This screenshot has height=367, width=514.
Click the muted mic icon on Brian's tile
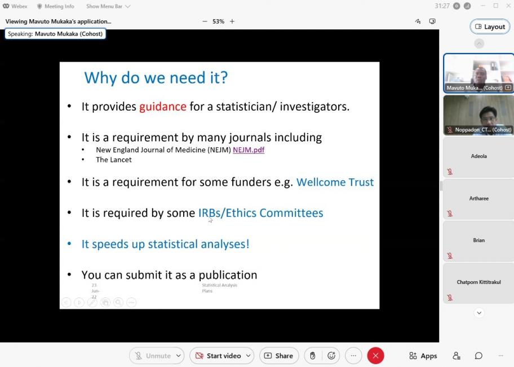point(450,255)
